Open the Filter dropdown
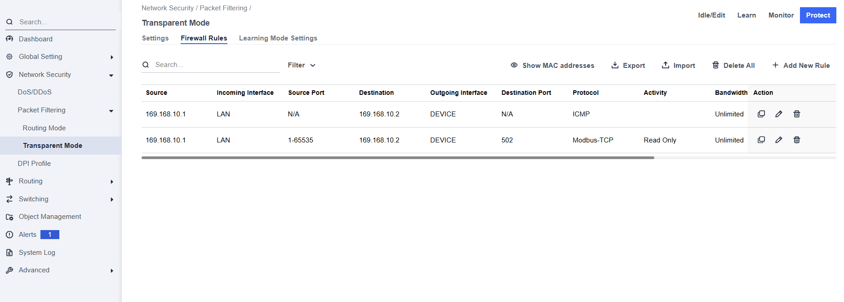Viewport: 844px width, 302px height. pyautogui.click(x=302, y=65)
